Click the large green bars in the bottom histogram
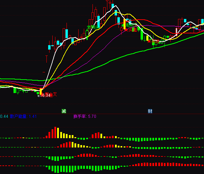Screen dimensions: 204x174 point(83,169)
